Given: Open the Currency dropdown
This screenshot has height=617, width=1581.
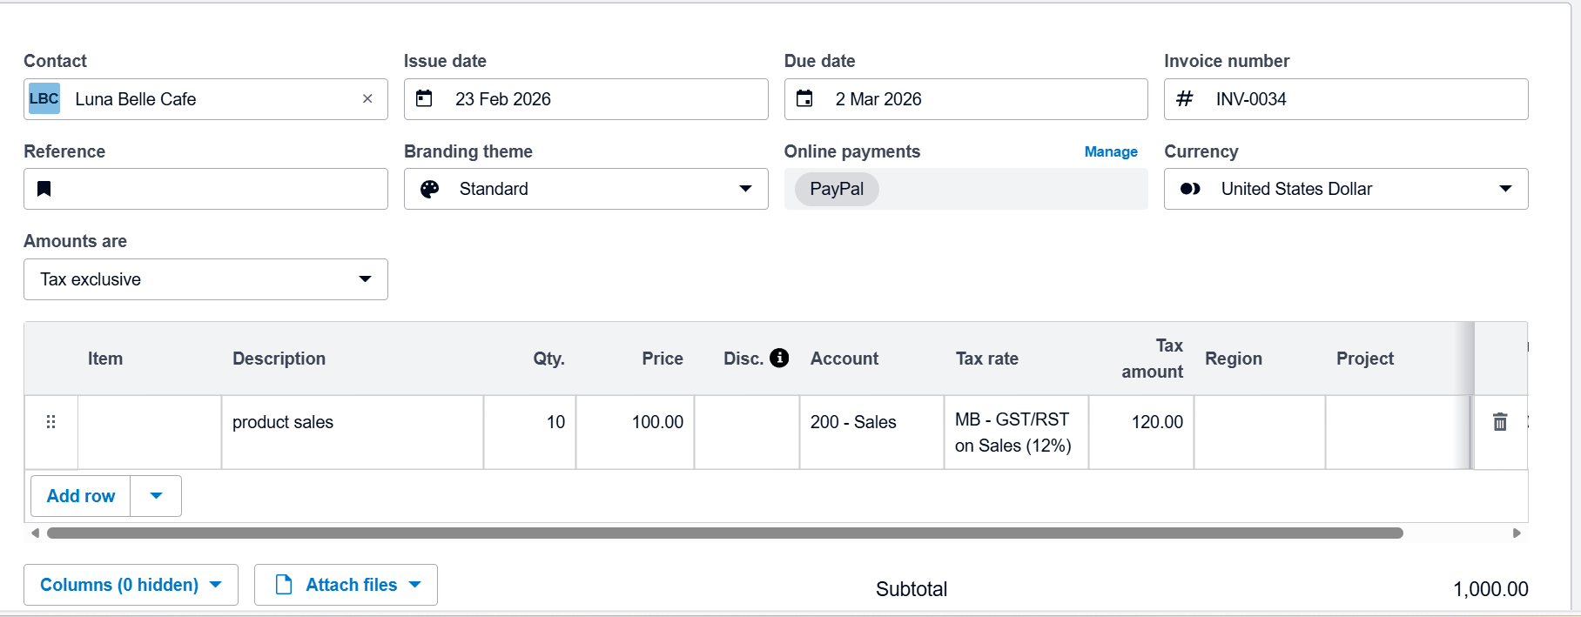Looking at the screenshot, I should point(1504,189).
